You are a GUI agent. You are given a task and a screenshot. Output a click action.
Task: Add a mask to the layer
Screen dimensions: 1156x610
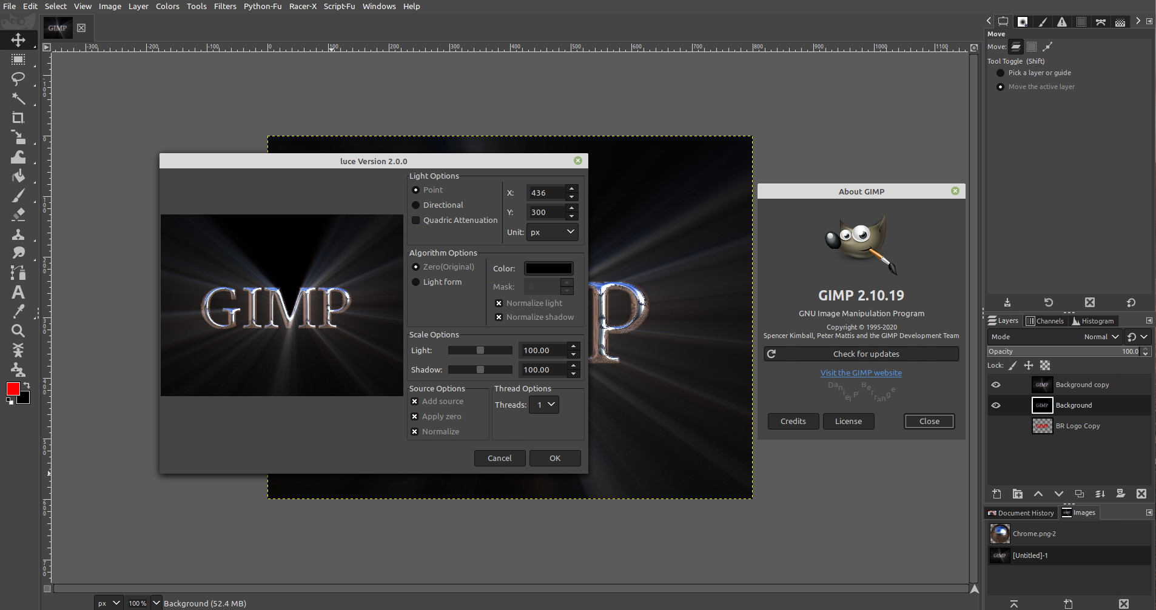click(x=1121, y=494)
